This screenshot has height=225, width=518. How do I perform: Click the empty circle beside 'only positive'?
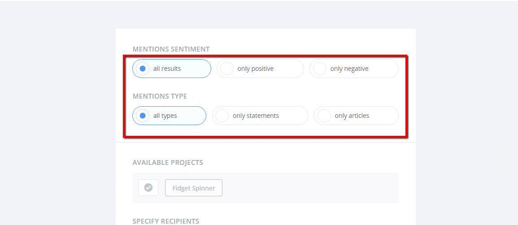pos(227,69)
